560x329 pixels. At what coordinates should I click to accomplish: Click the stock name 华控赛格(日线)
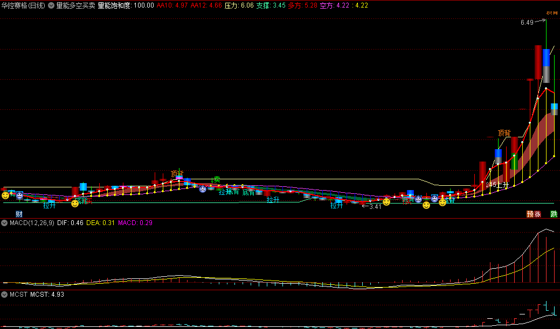click(x=23, y=5)
